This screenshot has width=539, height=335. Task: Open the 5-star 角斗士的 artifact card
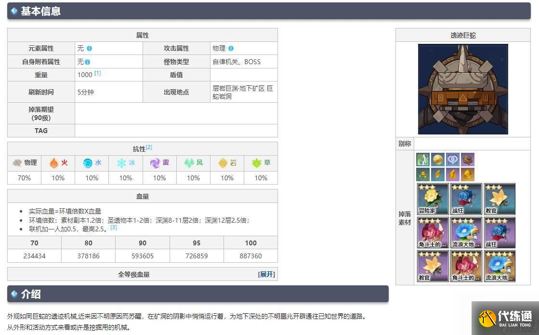(x=466, y=266)
